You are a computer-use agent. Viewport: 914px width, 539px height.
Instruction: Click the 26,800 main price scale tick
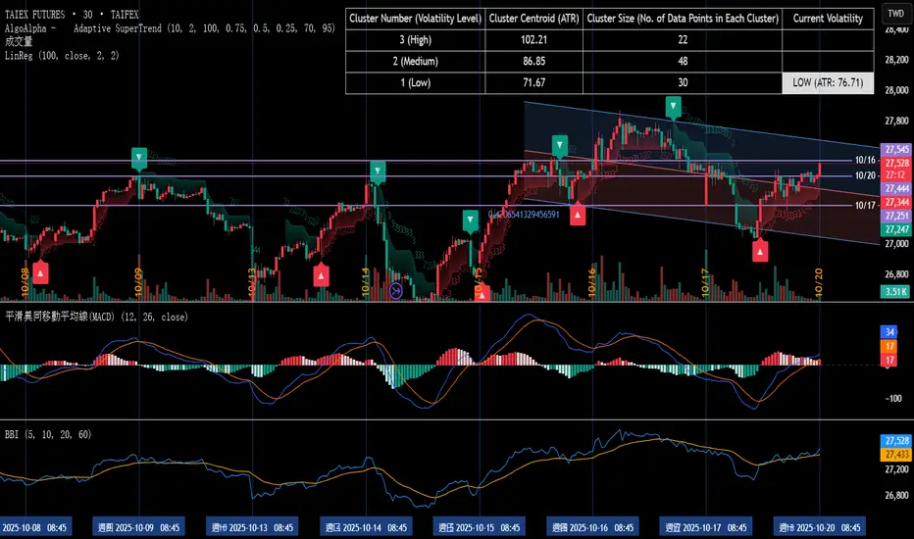(896, 273)
